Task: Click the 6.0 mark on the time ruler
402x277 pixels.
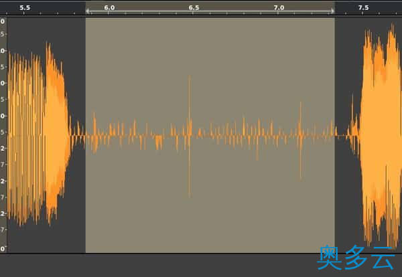Action: point(109,7)
